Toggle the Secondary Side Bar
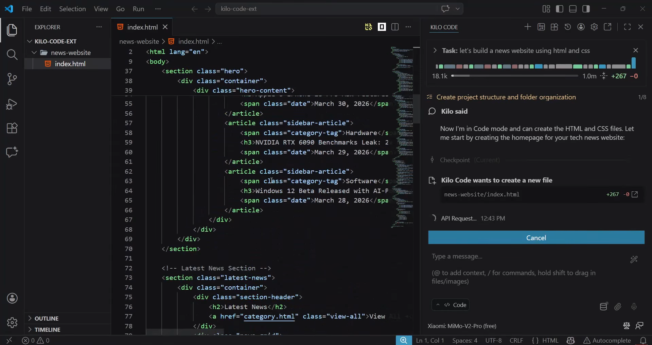This screenshot has height=345, width=652. 586,9
